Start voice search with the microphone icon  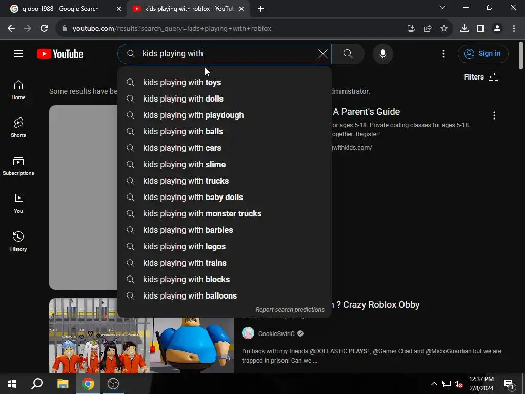tap(382, 53)
